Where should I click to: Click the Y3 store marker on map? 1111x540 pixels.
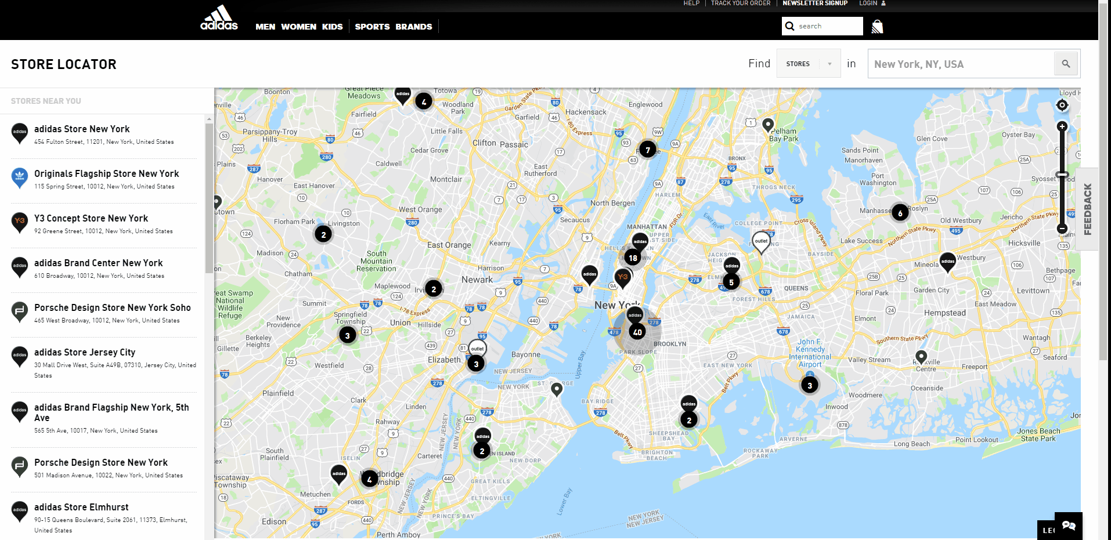tap(623, 278)
